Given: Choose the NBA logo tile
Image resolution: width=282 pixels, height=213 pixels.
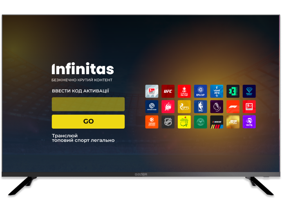Looking at the screenshot, I should point(200,106).
